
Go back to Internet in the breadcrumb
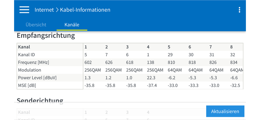pos(44,10)
